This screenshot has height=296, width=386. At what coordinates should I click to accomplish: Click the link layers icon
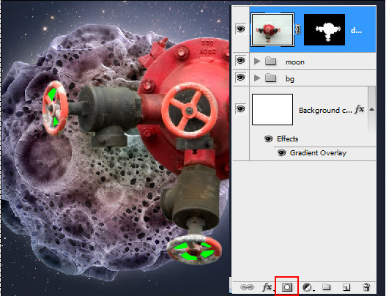pyautogui.click(x=247, y=287)
